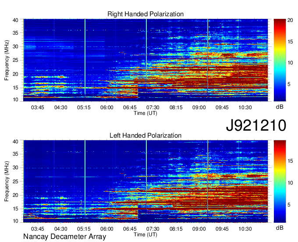Click the left-handed polarization spectrogram image

145,181
